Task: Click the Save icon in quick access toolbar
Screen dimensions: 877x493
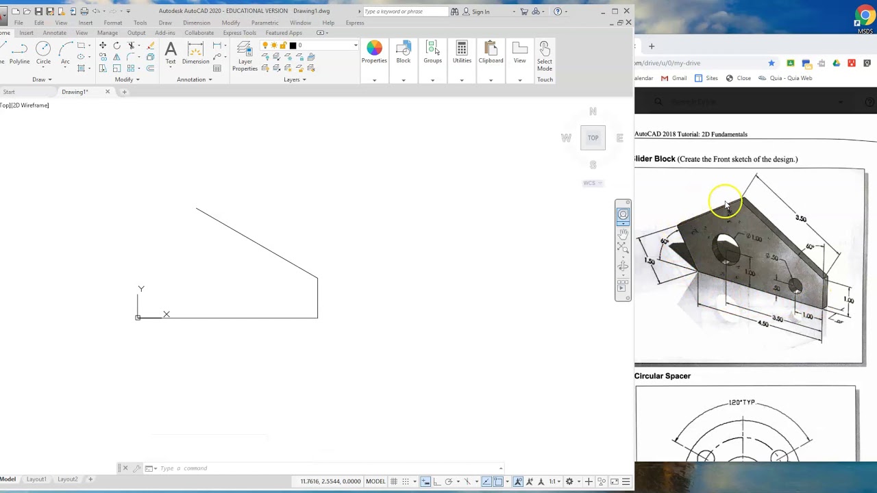Action: click(38, 11)
